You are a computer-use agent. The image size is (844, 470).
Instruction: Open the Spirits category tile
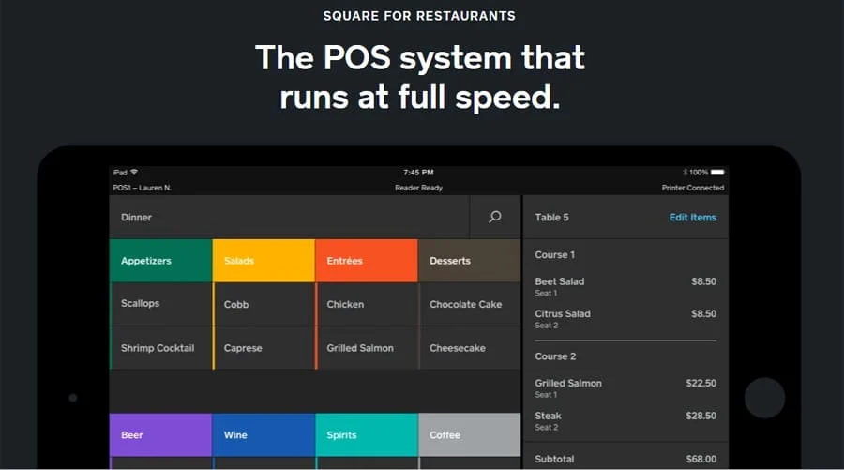tap(367, 435)
